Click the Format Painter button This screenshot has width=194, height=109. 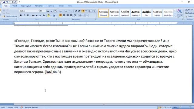pyautogui.click(x=10, y=16)
